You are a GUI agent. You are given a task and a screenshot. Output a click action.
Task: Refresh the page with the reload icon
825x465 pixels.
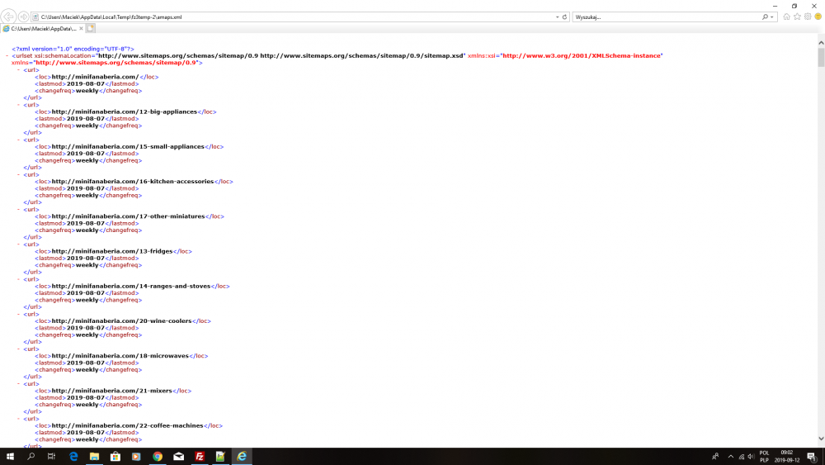point(564,17)
